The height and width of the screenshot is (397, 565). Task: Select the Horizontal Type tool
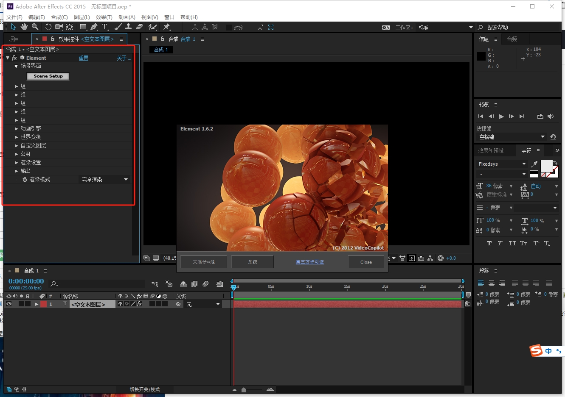(x=105, y=27)
